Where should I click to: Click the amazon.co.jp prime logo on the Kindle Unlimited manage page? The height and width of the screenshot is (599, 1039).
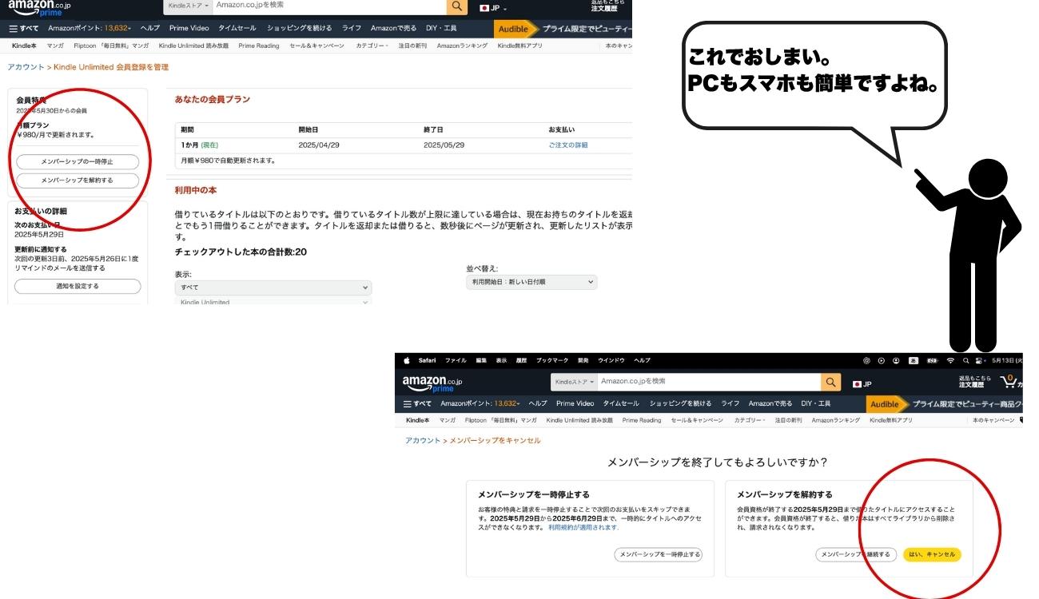39,7
